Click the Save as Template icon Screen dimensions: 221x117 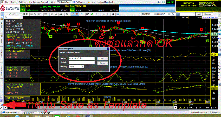1,105
